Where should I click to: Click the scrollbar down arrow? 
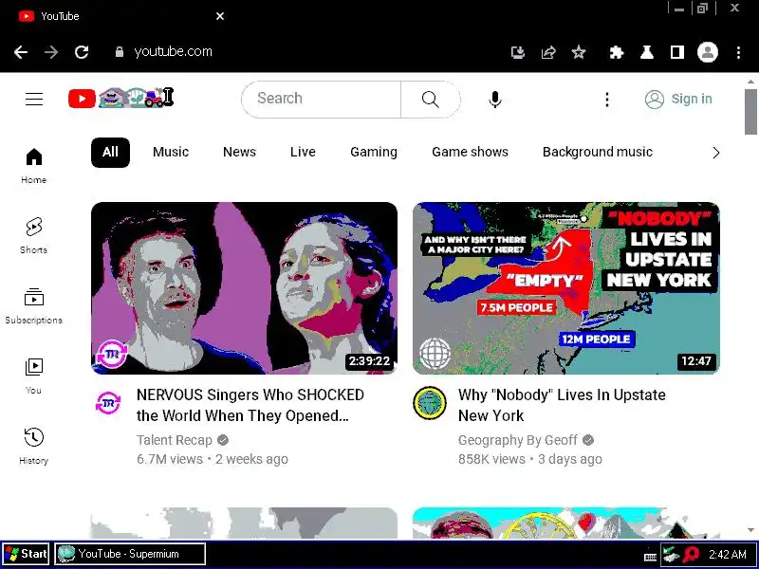click(750, 530)
